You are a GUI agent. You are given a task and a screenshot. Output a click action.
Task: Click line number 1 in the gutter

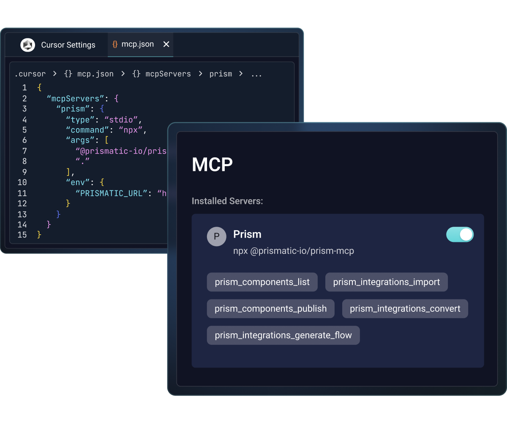pos(25,88)
